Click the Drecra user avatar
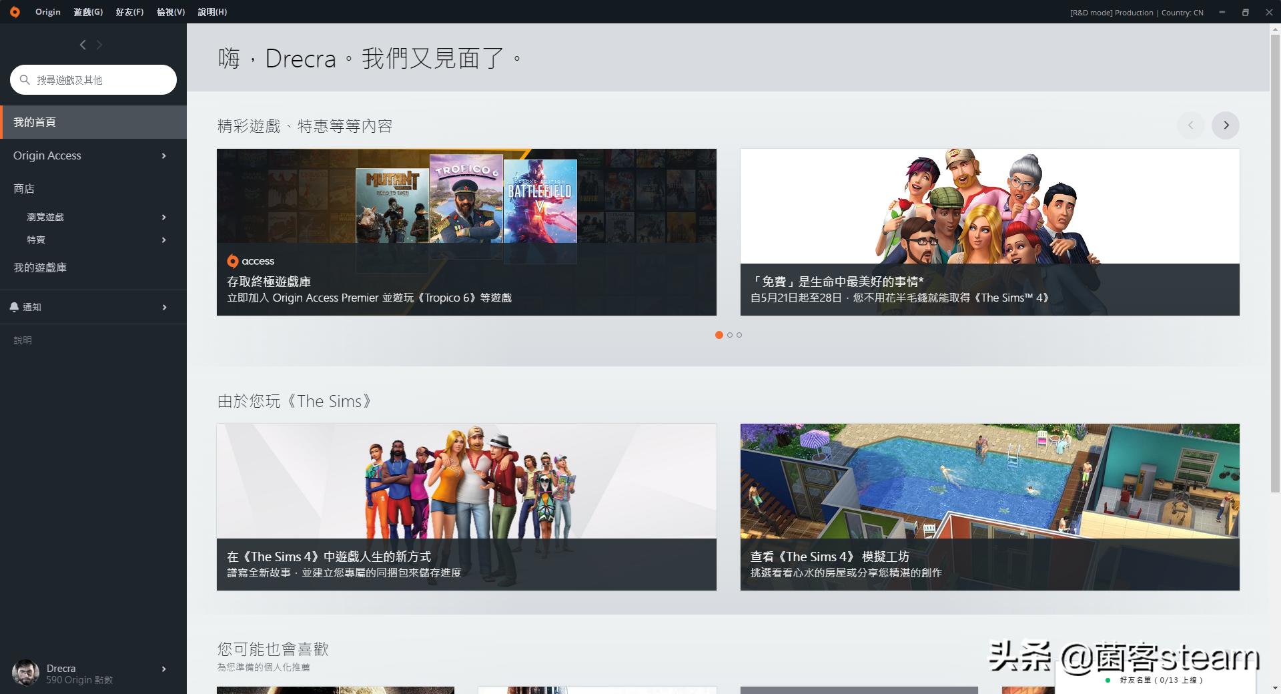 (x=25, y=673)
